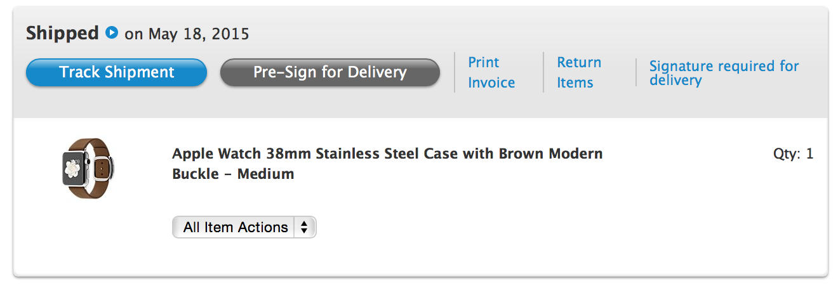This screenshot has width=838, height=288.
Task: Click the Return Items link
Action: pos(578,72)
